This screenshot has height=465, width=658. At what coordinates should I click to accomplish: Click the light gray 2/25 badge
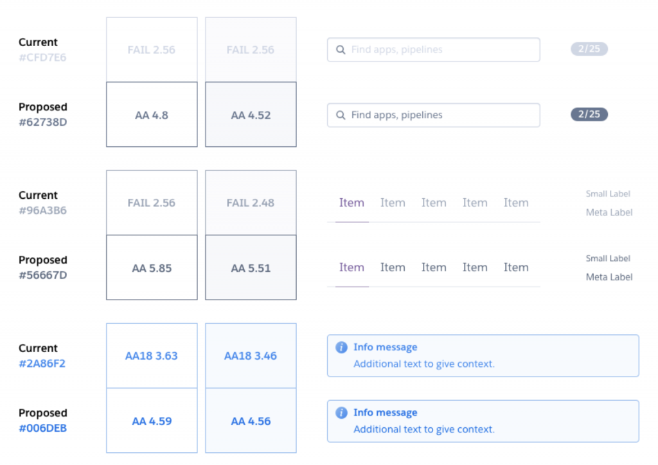tap(589, 49)
